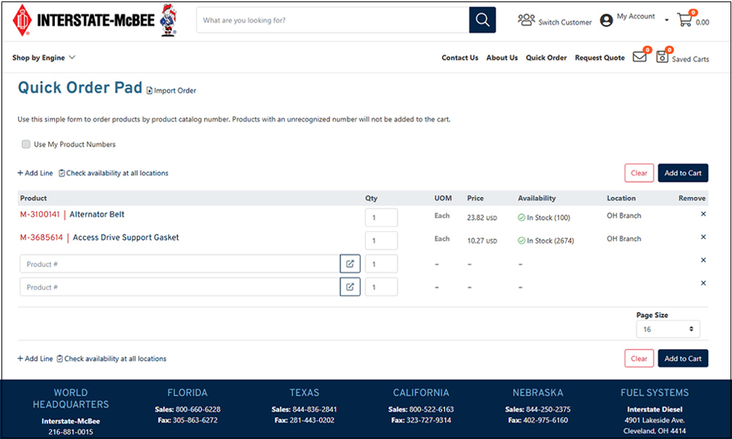Remove the second empty product line

pyautogui.click(x=703, y=283)
